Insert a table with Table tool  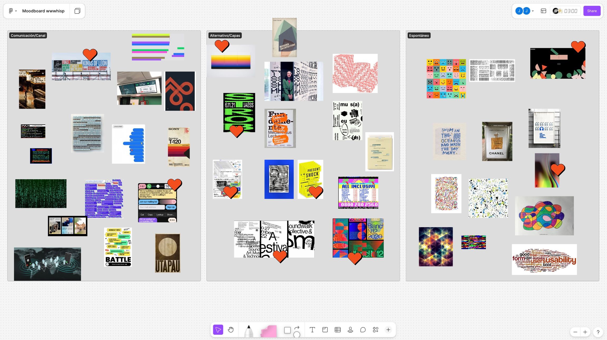[x=338, y=330]
